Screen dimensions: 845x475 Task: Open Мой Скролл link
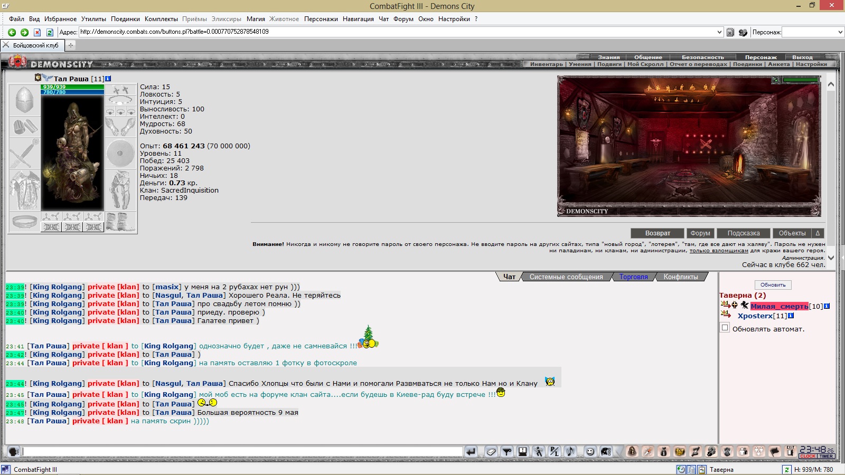pos(645,64)
